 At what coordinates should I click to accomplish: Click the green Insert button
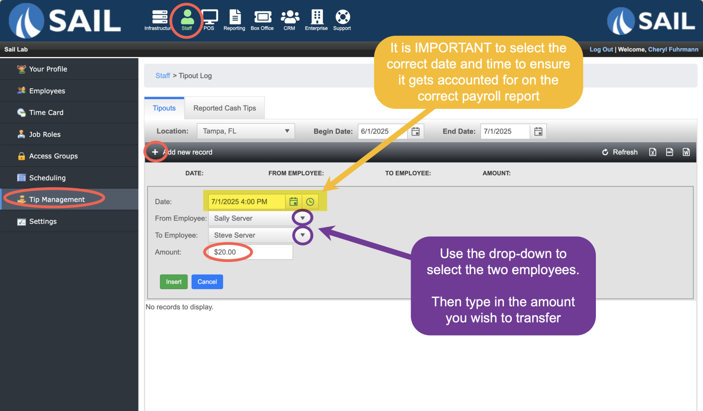tap(174, 282)
